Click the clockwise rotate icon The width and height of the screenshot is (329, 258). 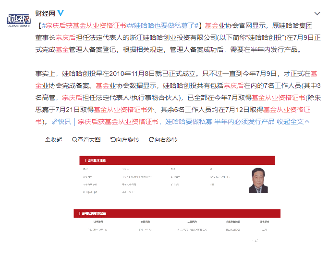pyautogui.click(x=151, y=140)
